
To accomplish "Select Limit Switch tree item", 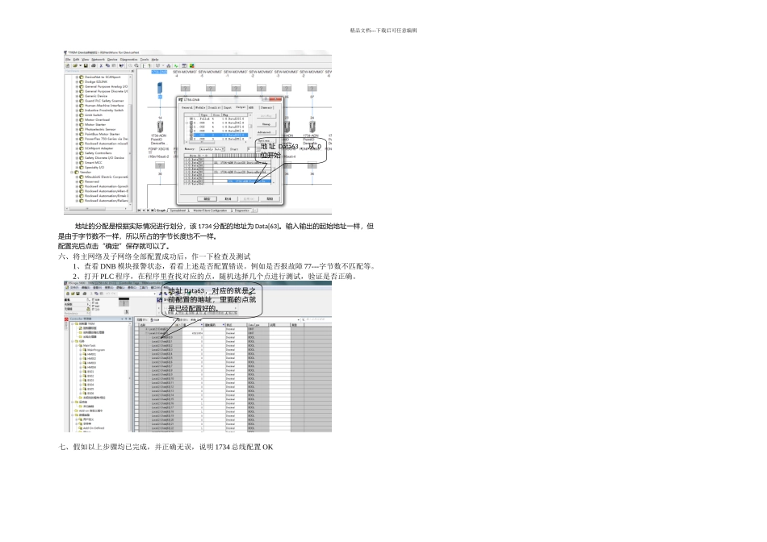I will pyautogui.click(x=94, y=115).
